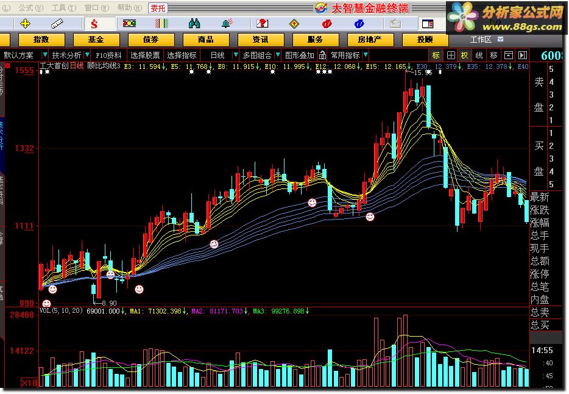Switch to the 房地产 tab

coord(370,40)
